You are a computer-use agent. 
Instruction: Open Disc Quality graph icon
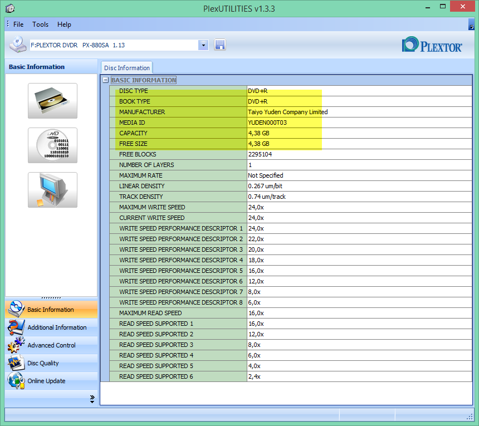(x=16, y=363)
